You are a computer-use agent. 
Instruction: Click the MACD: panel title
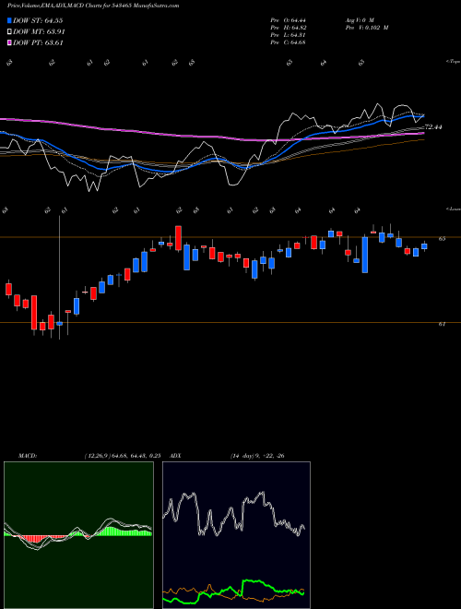point(28,456)
